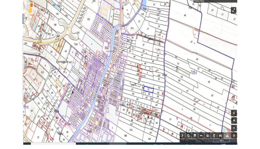The image size is (260, 149).
Task: Click the print map icon
Action: point(207,136)
